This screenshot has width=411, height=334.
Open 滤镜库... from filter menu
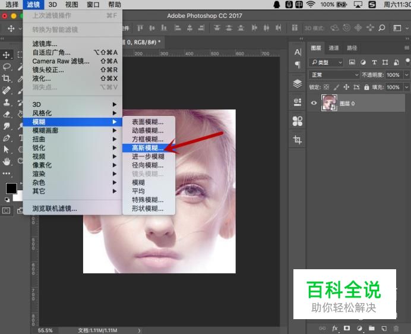pos(45,43)
